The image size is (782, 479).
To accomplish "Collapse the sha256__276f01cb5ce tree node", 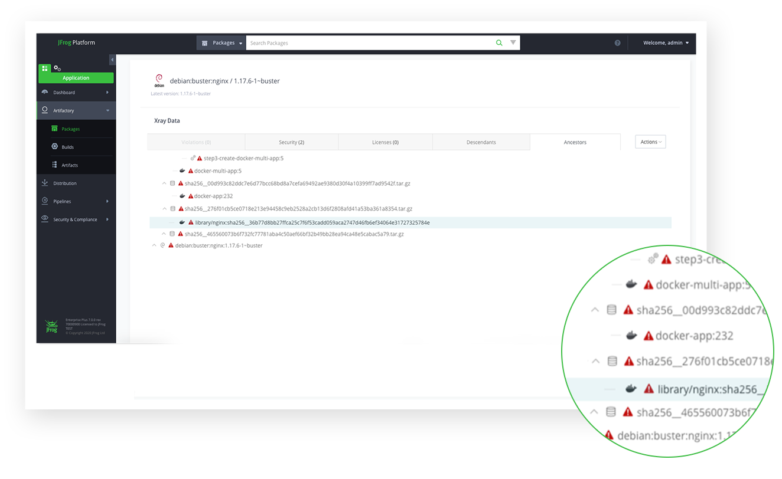I will 164,209.
